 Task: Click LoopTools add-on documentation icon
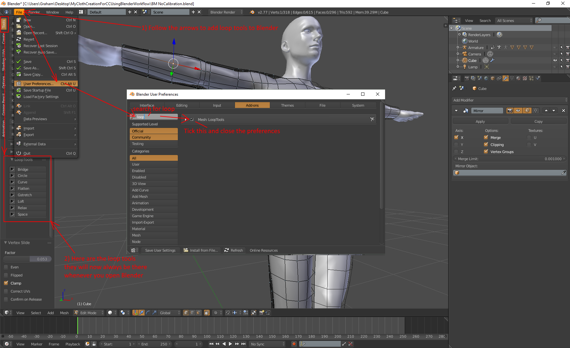coord(372,119)
